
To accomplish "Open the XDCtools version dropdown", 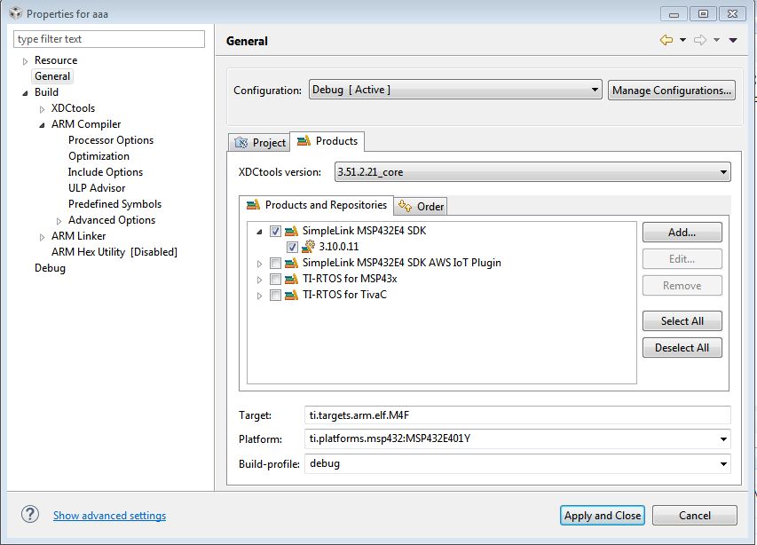I will pyautogui.click(x=532, y=171).
